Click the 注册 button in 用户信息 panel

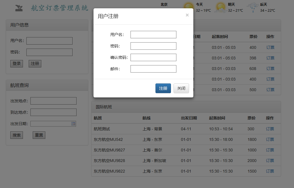coord(35,64)
